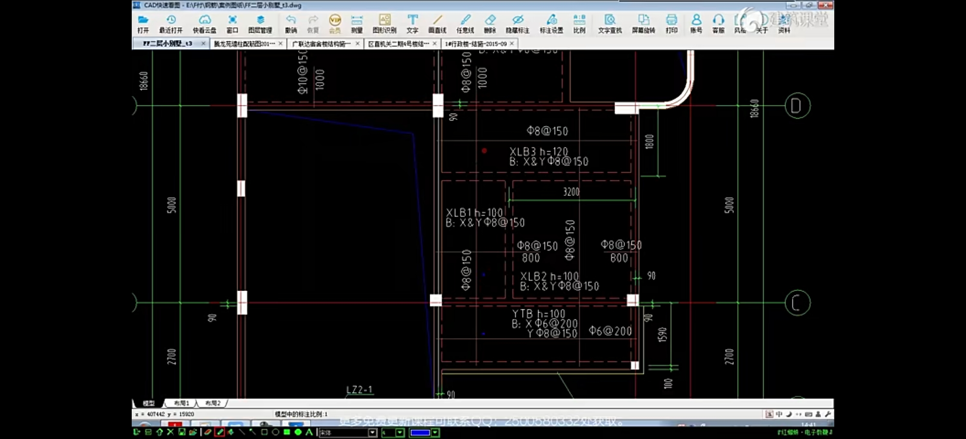
Task: Select the red eraser in the annotation bar
Action: [x=208, y=432]
